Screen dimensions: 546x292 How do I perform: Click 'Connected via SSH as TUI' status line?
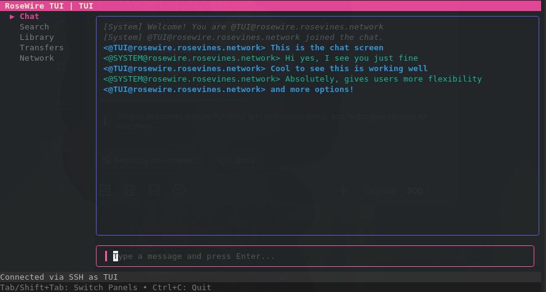click(x=59, y=277)
